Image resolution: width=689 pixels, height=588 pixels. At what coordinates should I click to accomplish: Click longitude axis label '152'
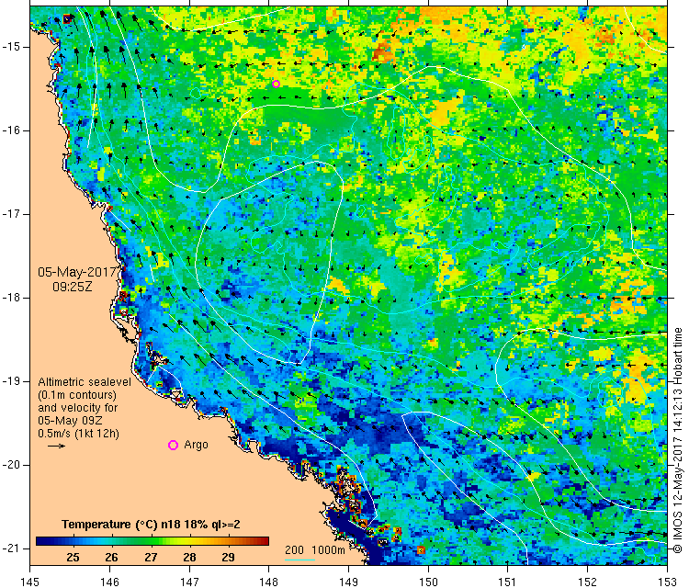(588, 582)
